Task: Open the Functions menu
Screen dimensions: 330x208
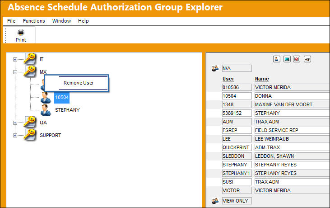Action: point(34,21)
